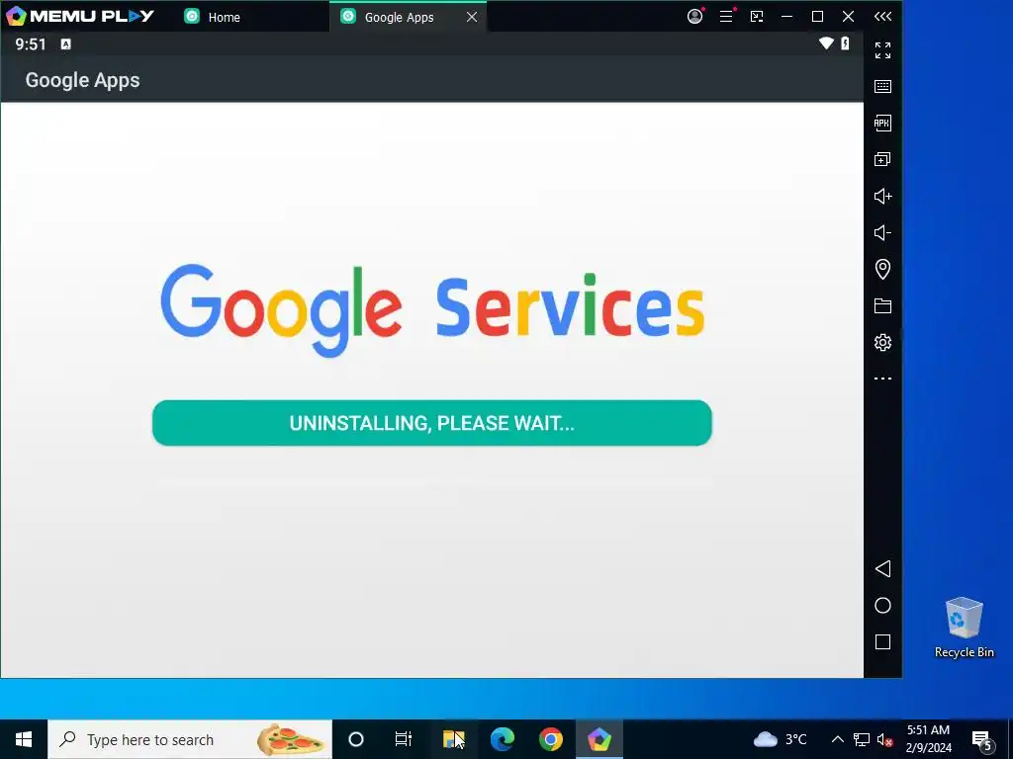1013x759 pixels.
Task: Minimize the MEmu Play window
Action: pyautogui.click(x=786, y=17)
